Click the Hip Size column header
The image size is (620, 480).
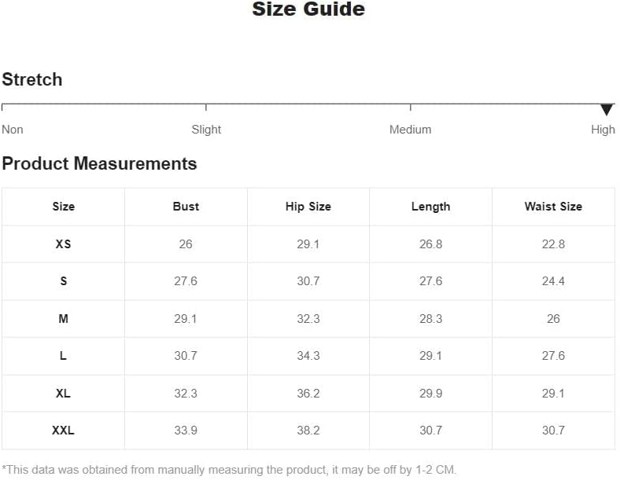308,207
